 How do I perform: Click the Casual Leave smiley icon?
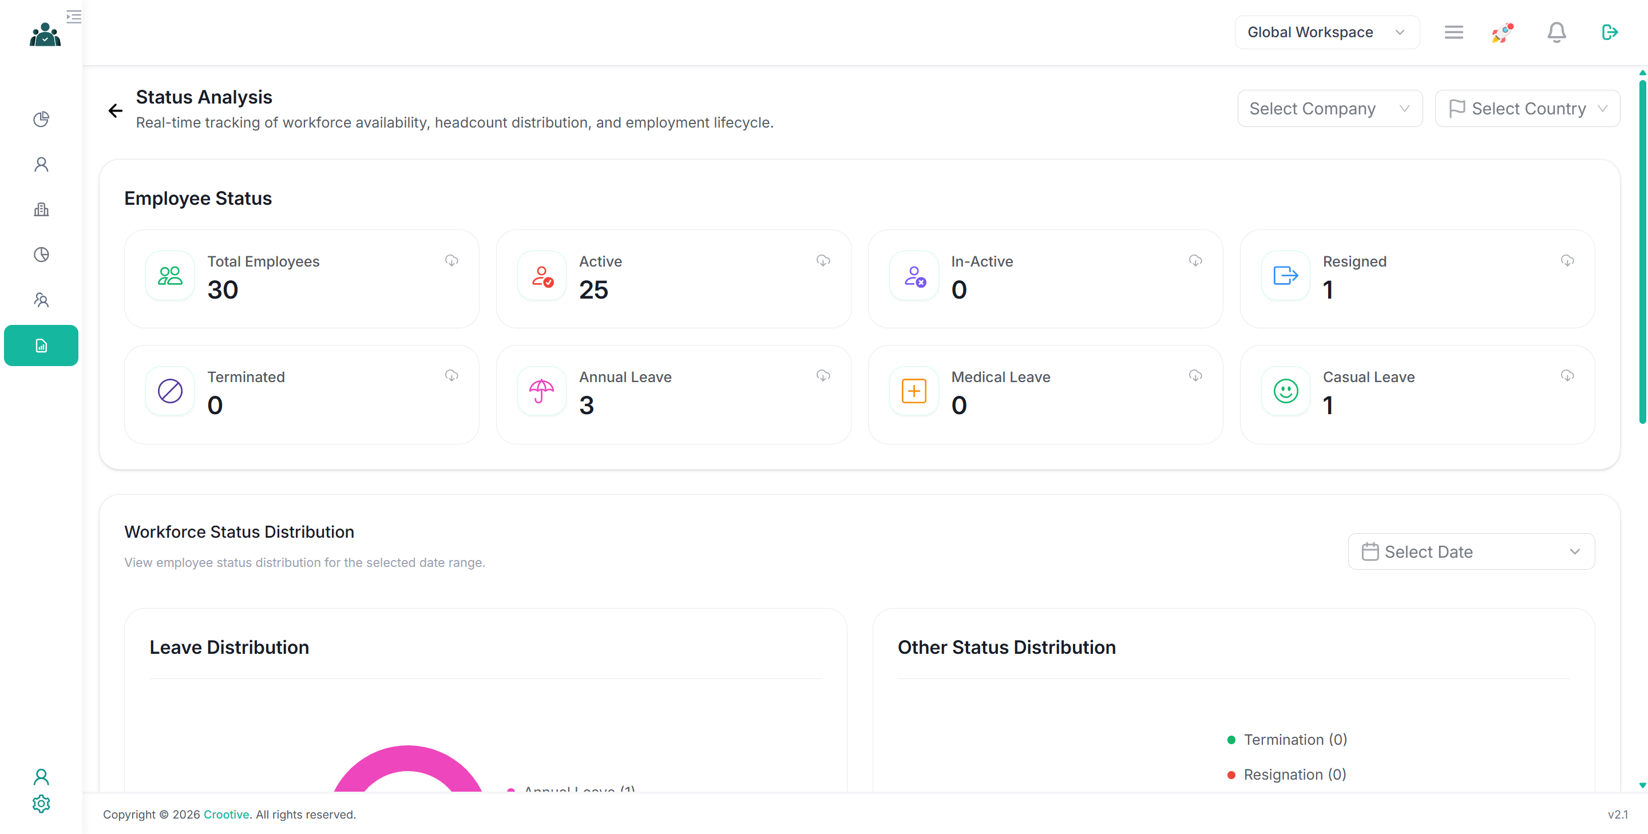click(x=1286, y=391)
